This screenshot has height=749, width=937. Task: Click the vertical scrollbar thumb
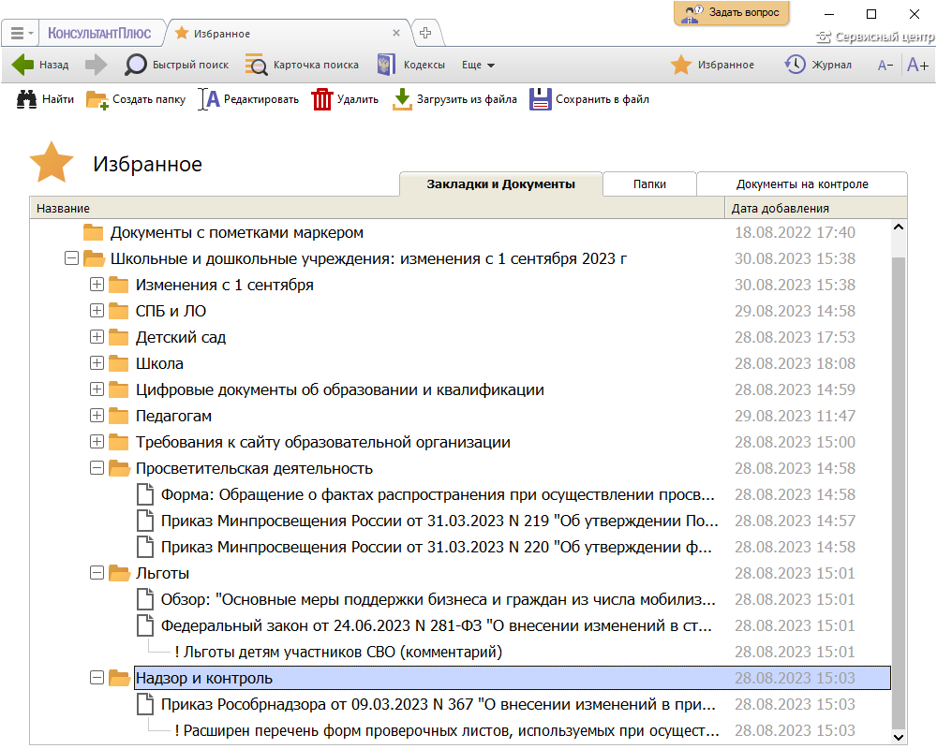(x=899, y=492)
